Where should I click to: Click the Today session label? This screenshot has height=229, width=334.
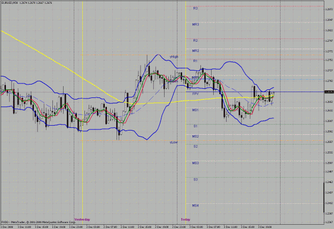[x=185, y=219]
